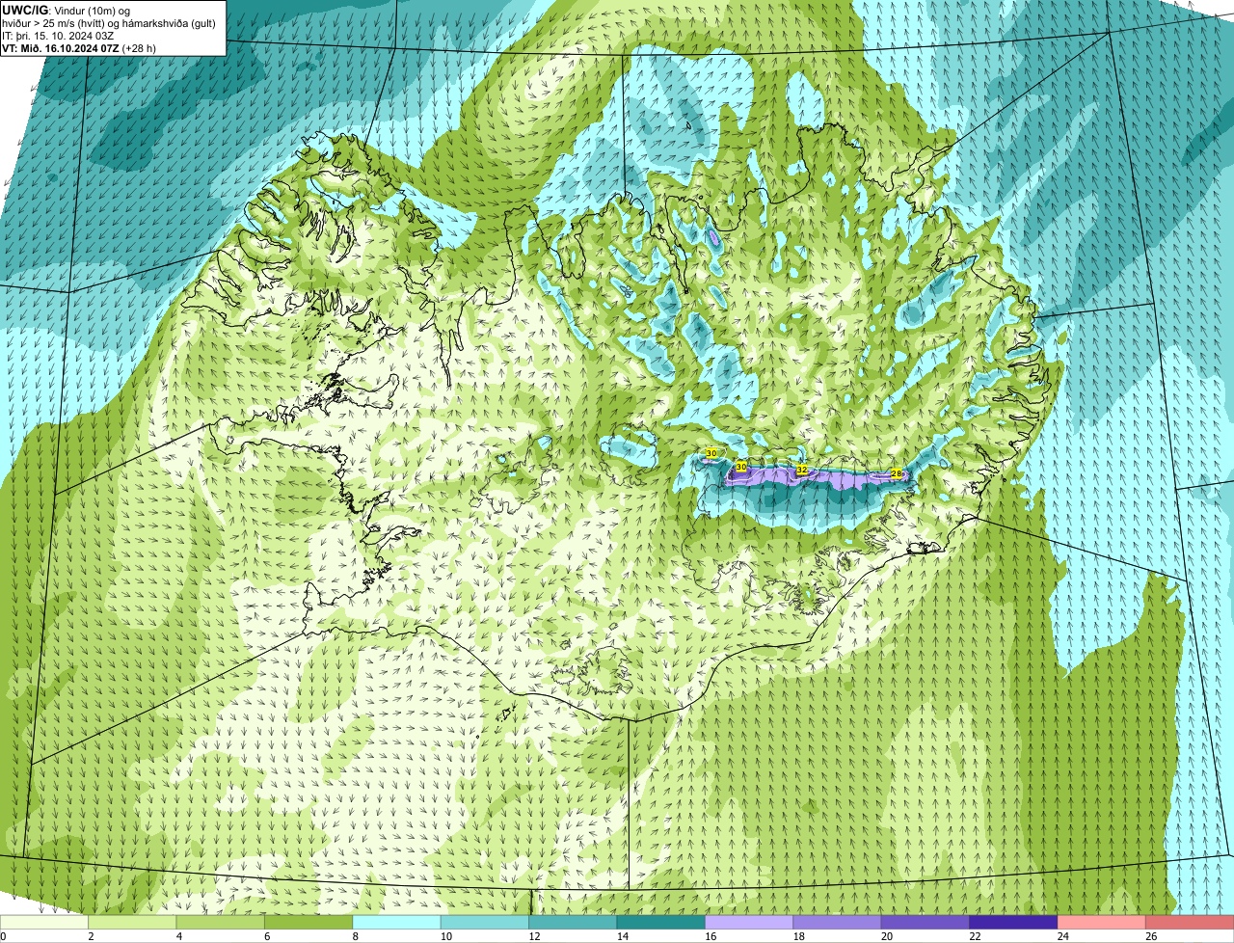Click the "UWC/IG: Vindur (10m) og" title line
The width and height of the screenshot is (1234, 943).
click(67, 10)
